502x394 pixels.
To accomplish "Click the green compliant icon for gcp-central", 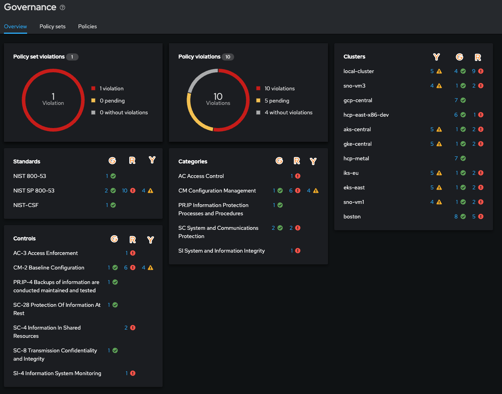I will tap(463, 100).
